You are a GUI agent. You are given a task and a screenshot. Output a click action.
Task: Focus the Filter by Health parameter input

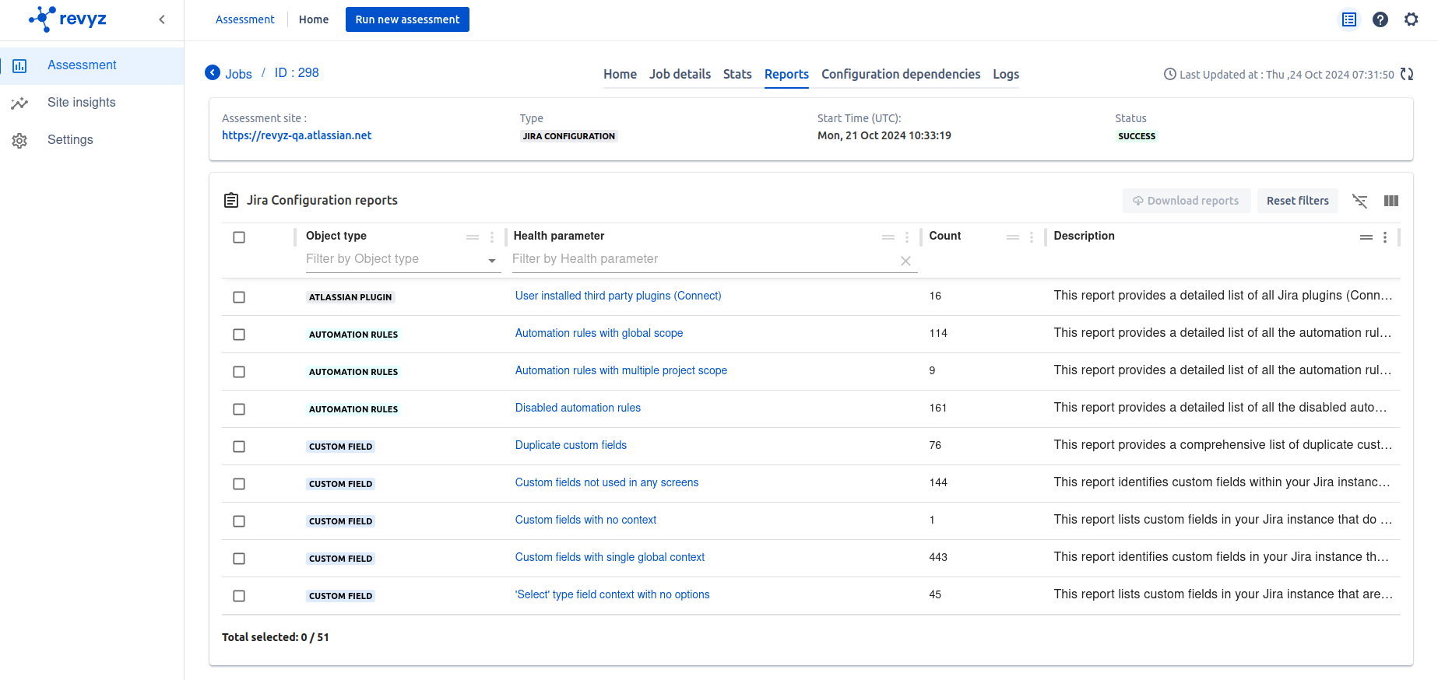tap(705, 259)
